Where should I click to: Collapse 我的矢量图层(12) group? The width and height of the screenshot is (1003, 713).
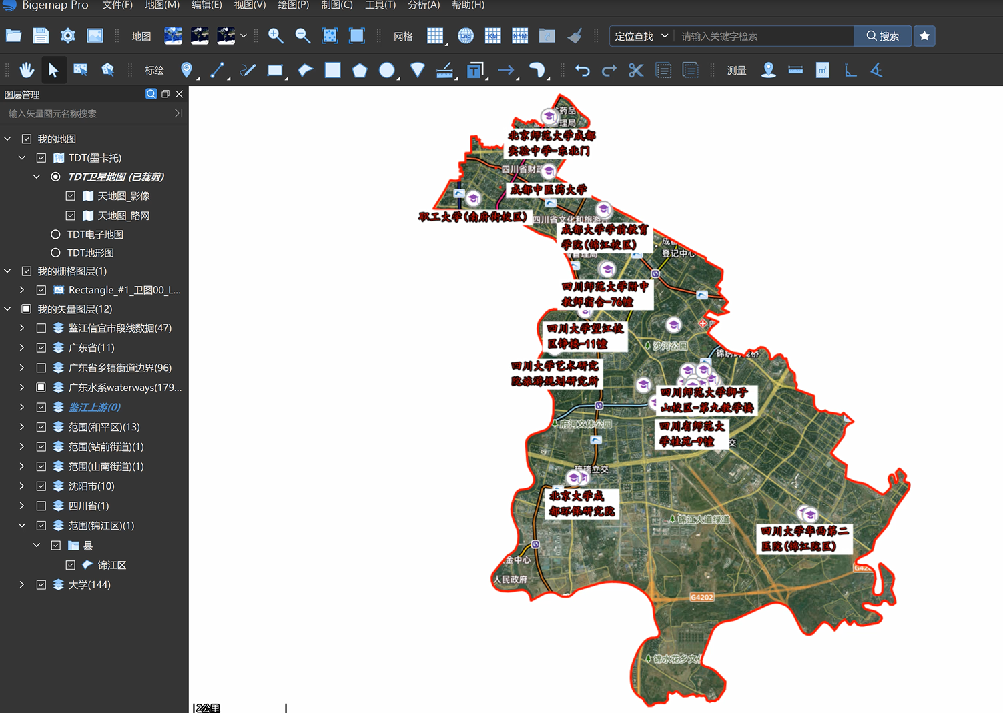click(8, 309)
